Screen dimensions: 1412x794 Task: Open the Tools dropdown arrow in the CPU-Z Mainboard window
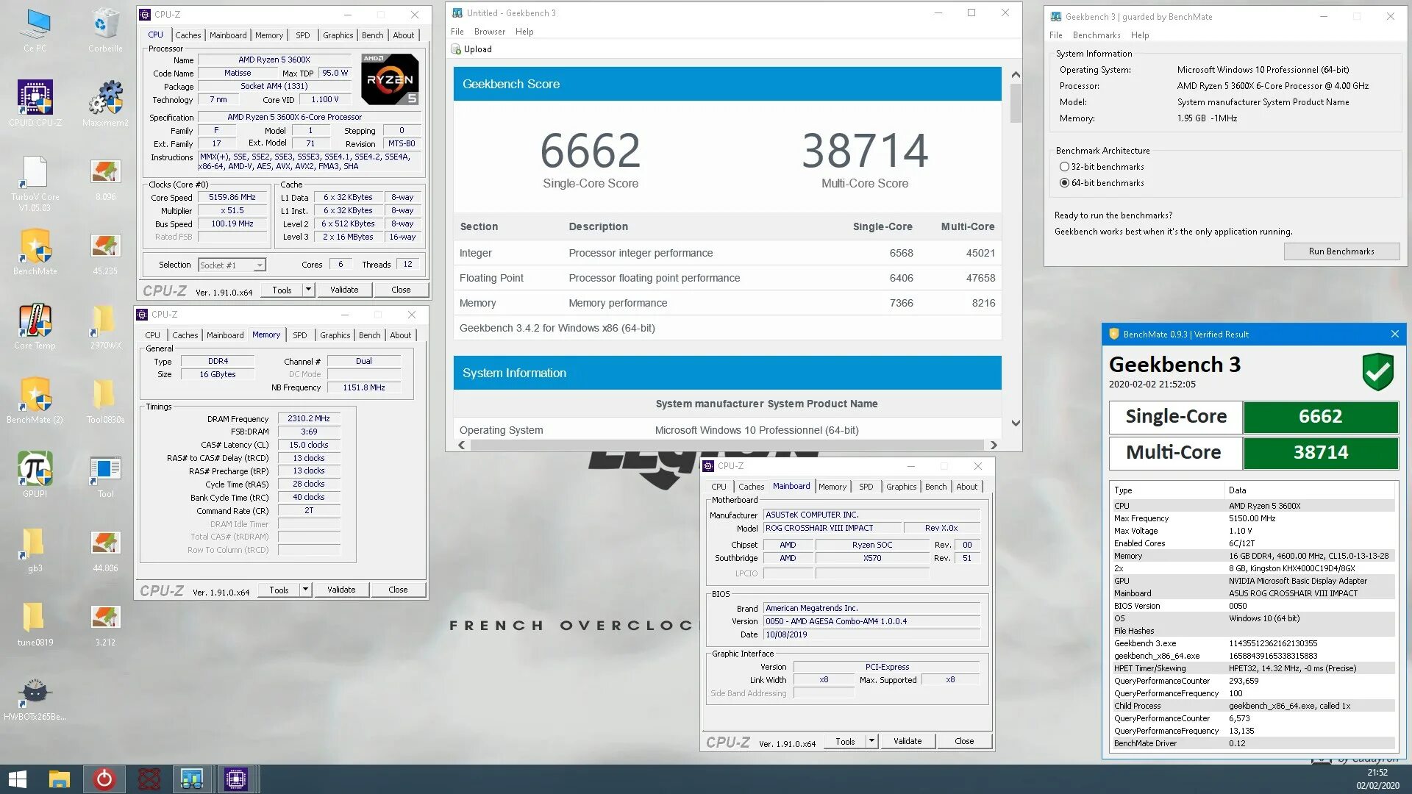[x=871, y=741]
